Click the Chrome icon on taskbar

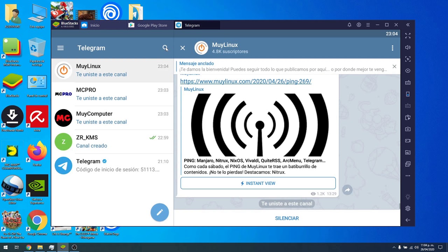(29, 247)
